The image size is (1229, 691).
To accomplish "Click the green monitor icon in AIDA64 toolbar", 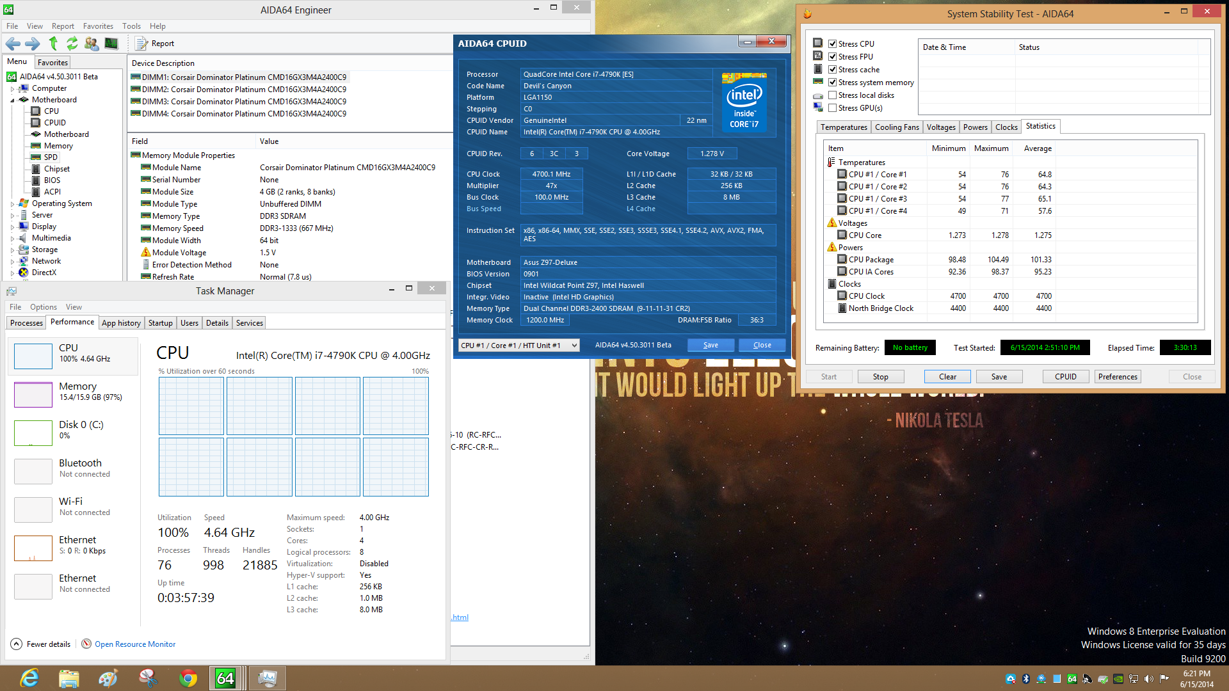I will coord(111,44).
